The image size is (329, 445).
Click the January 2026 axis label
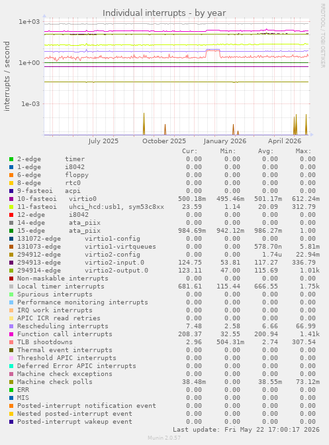(224, 141)
